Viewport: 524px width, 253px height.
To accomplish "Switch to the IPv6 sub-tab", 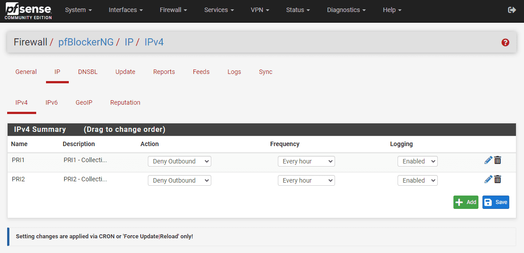I will pos(52,102).
